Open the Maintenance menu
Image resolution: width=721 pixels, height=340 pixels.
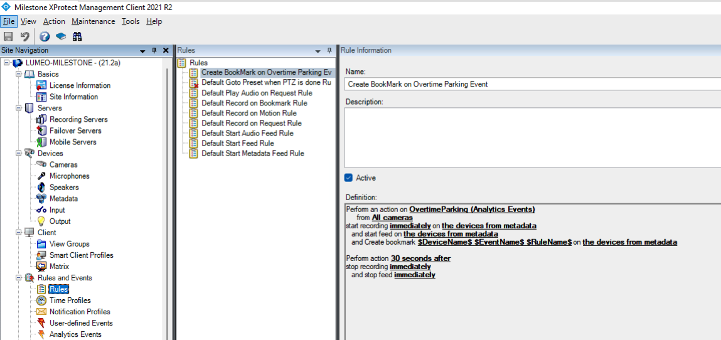pyautogui.click(x=93, y=21)
